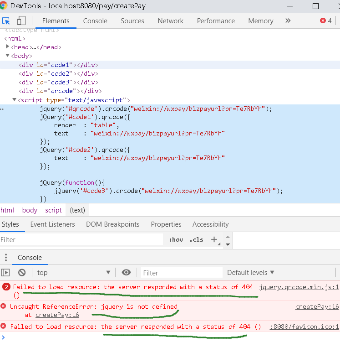Collapse the body element node

[7, 55]
